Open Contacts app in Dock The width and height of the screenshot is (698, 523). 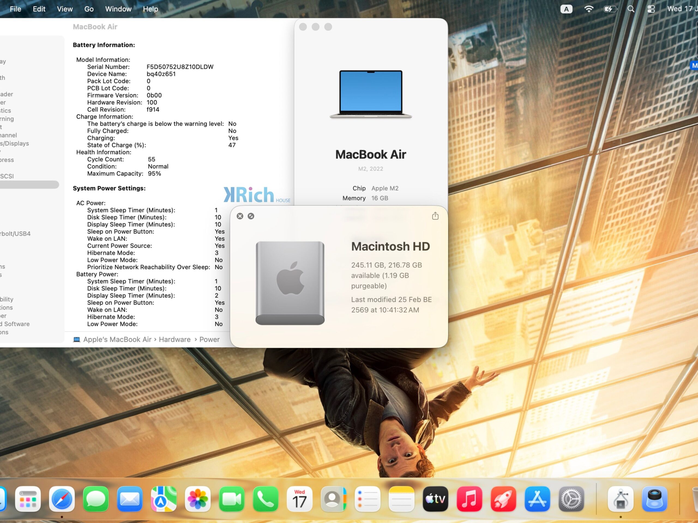333,499
